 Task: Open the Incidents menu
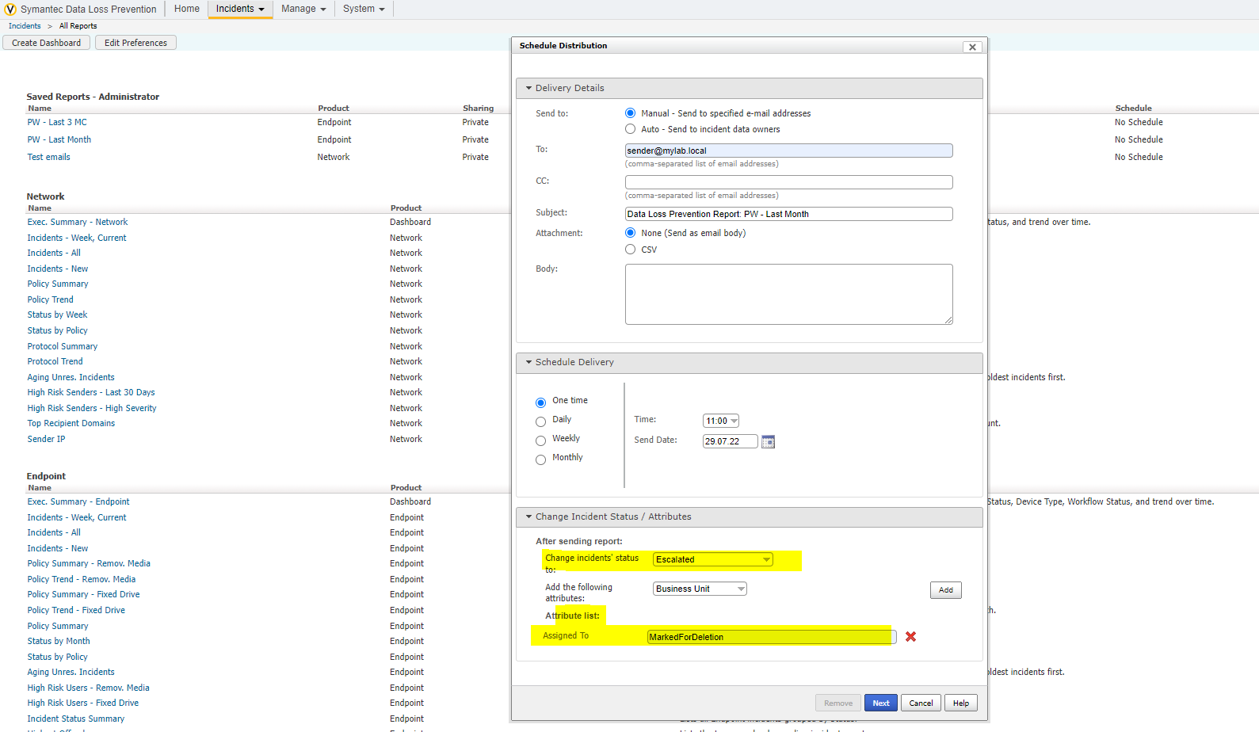click(x=240, y=9)
